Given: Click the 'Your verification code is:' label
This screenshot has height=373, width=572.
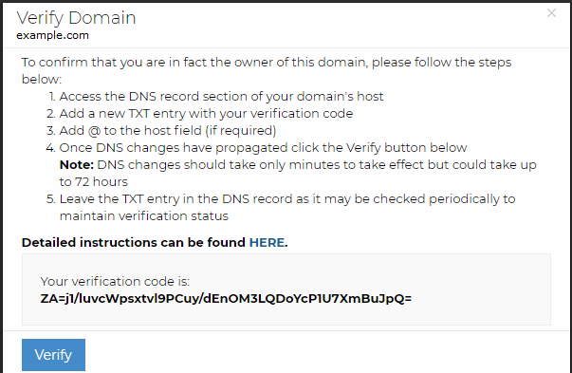Looking at the screenshot, I should point(115,281).
